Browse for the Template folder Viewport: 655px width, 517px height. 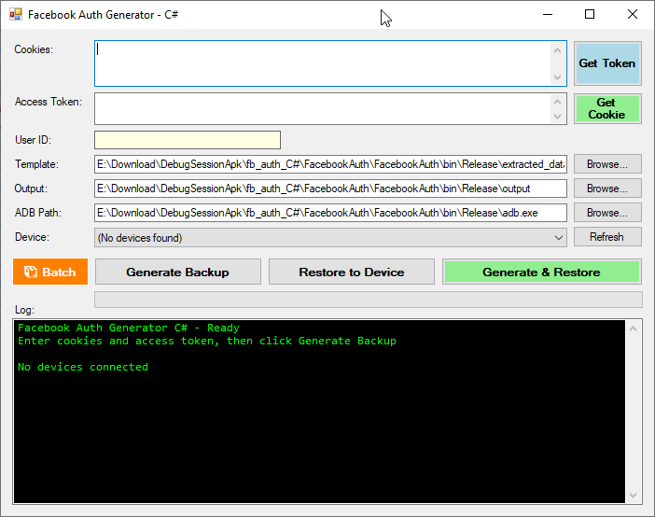[x=606, y=164]
